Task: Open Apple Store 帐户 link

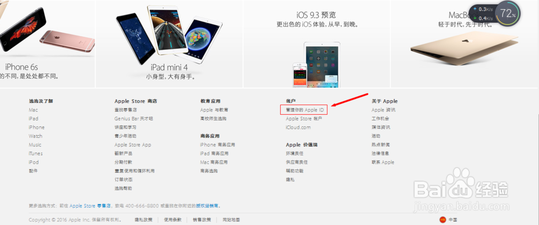Action: [304, 118]
